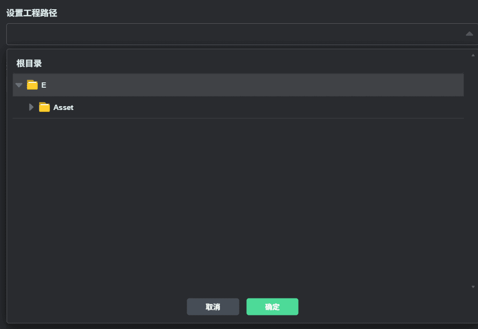
Task: Click the yellow folder icon beside E
Action: tap(32, 85)
